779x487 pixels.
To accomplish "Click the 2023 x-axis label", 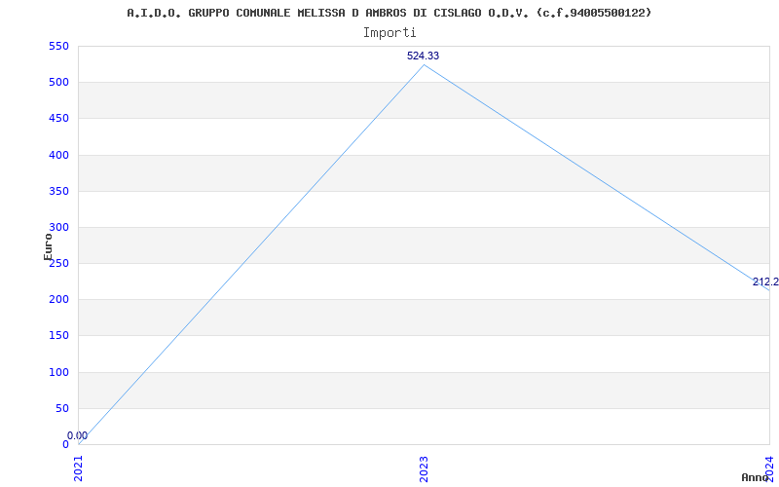I will coord(424,468).
